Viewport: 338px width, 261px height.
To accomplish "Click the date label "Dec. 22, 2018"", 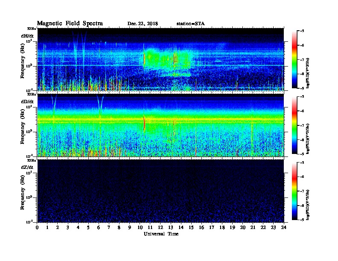I will [143, 24].
